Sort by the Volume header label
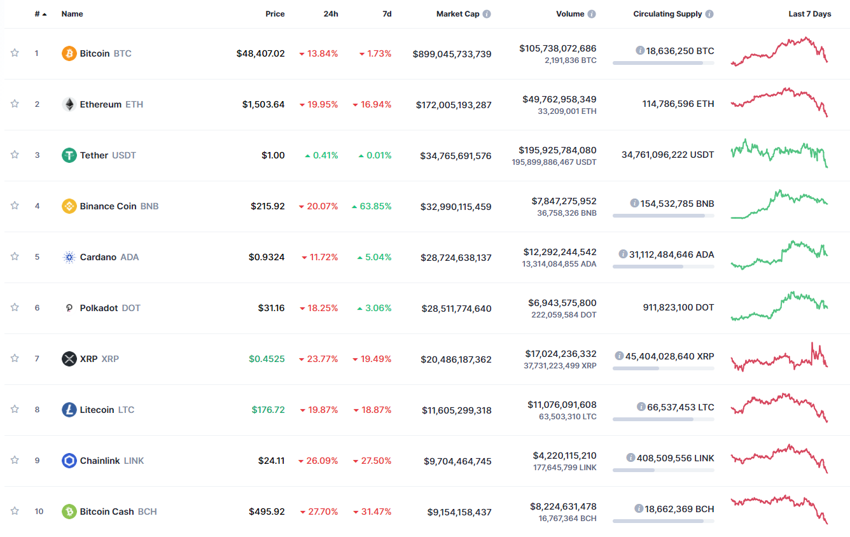 tap(570, 14)
